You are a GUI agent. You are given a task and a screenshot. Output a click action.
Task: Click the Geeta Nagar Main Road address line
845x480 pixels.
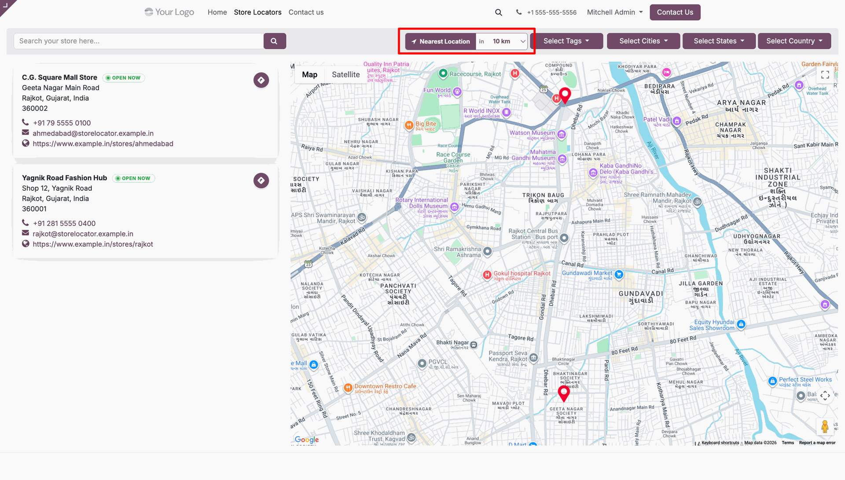[61, 87]
